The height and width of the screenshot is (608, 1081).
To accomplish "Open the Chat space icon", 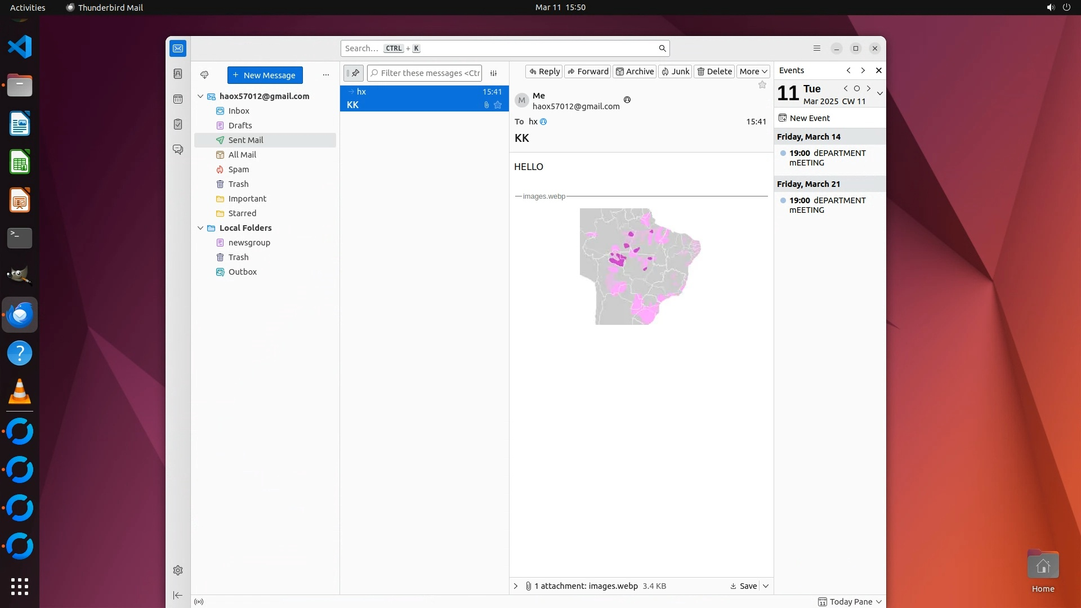I will click(178, 149).
